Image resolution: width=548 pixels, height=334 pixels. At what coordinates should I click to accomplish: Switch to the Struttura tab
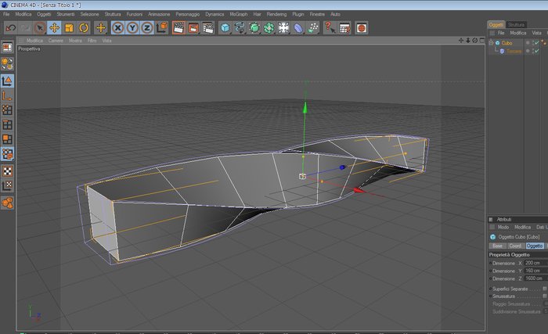point(516,24)
